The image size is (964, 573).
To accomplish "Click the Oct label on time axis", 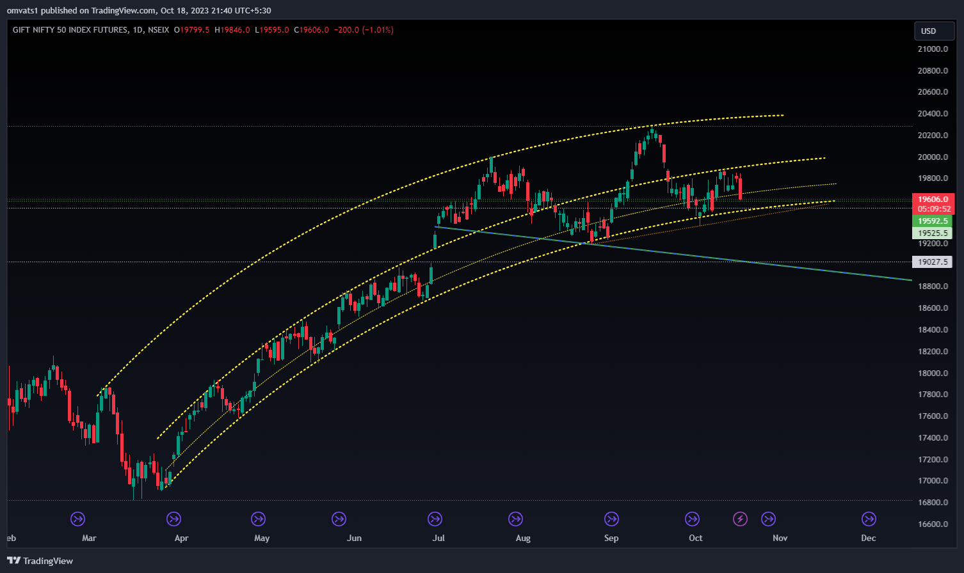I will (696, 538).
